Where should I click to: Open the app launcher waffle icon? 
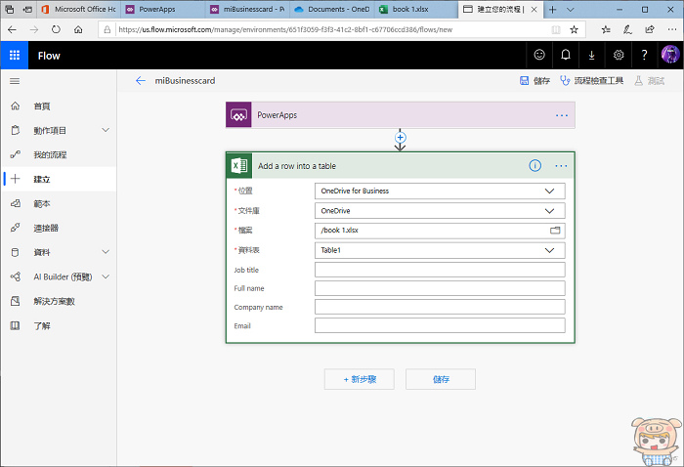16,56
